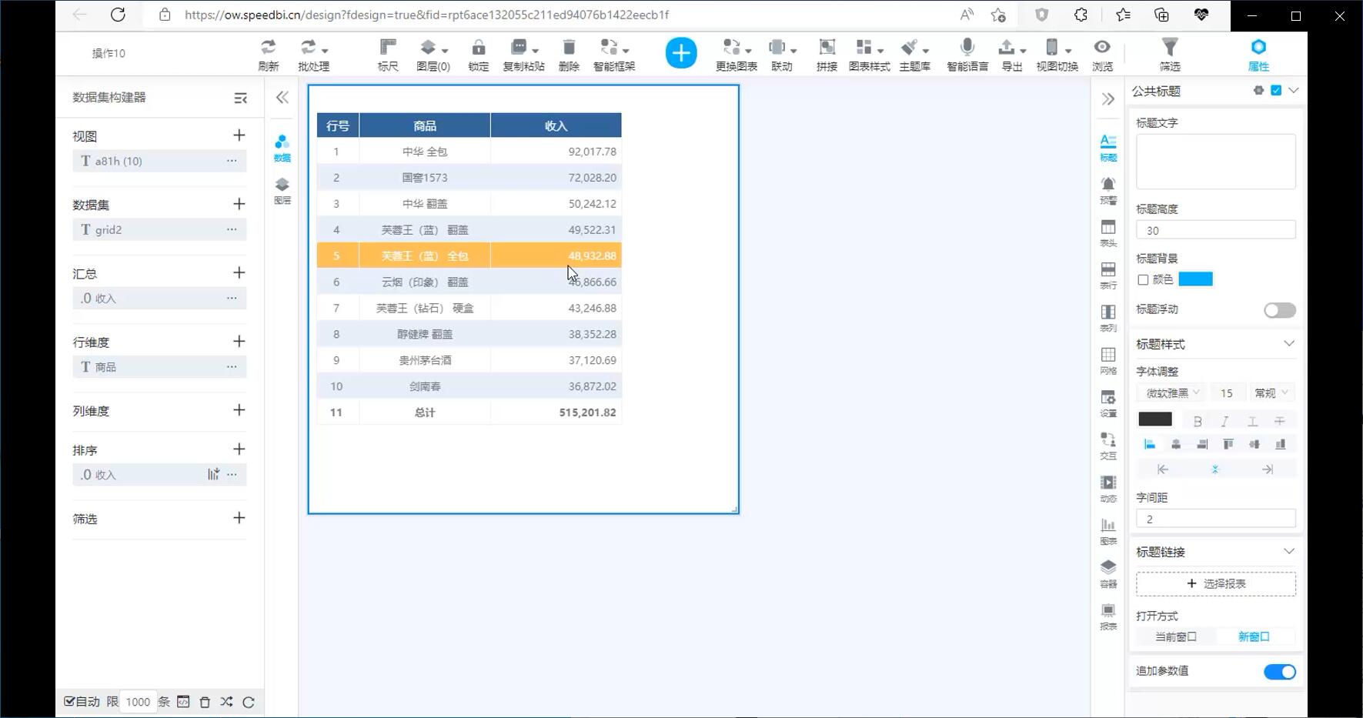Image resolution: width=1363 pixels, height=718 pixels.
Task: Check the 颜色 title background checkbox
Action: tap(1143, 280)
